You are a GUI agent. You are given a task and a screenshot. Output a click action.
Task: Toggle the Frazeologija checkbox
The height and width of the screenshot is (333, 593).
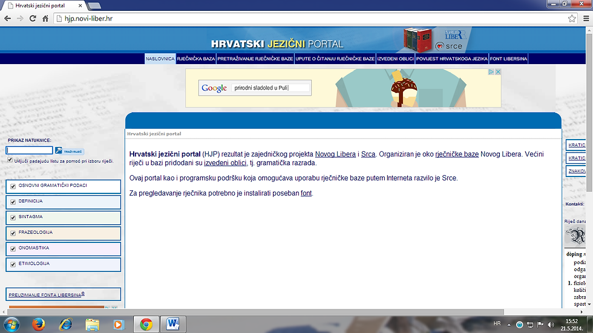tap(13, 233)
